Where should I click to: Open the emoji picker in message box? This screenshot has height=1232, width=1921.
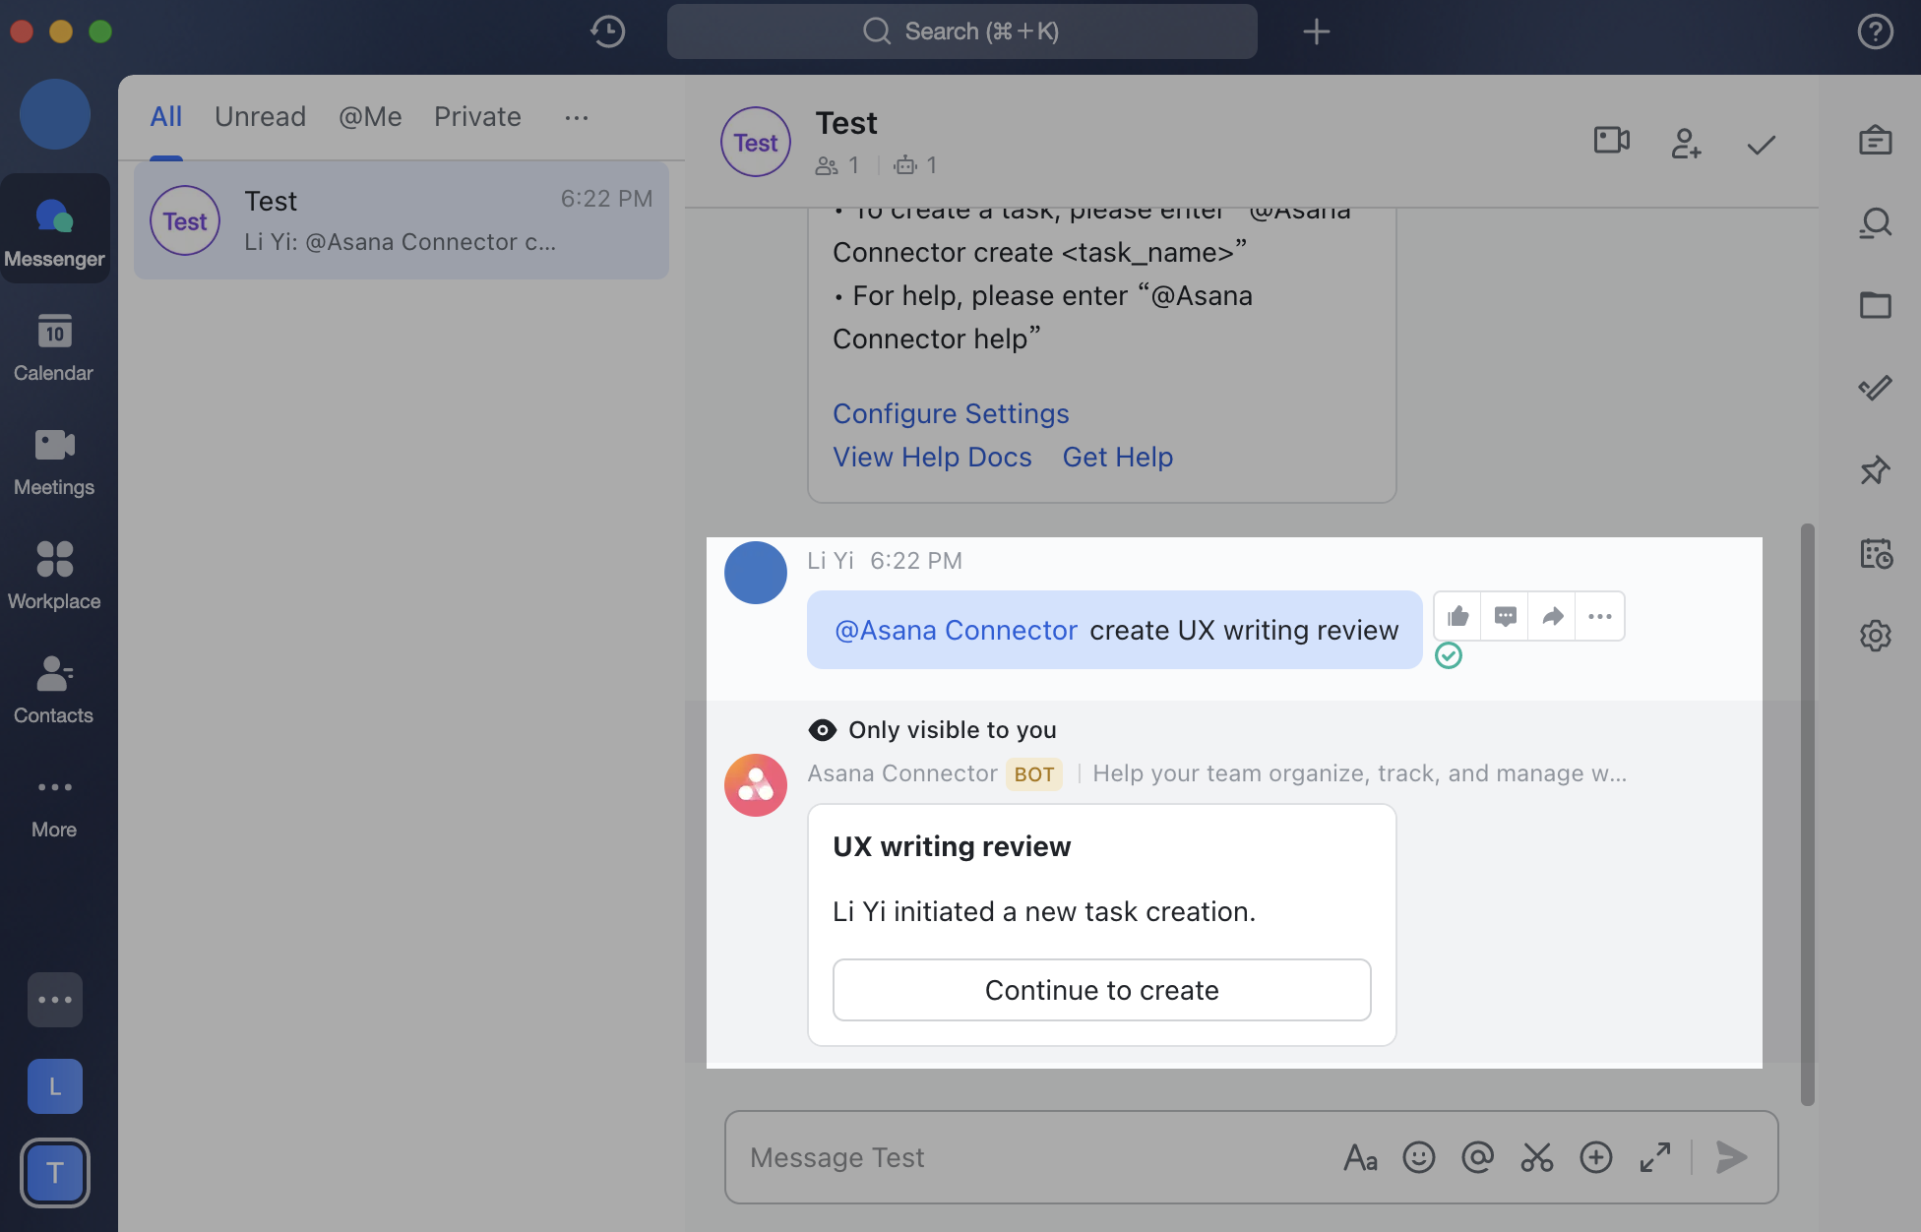pos(1418,1157)
